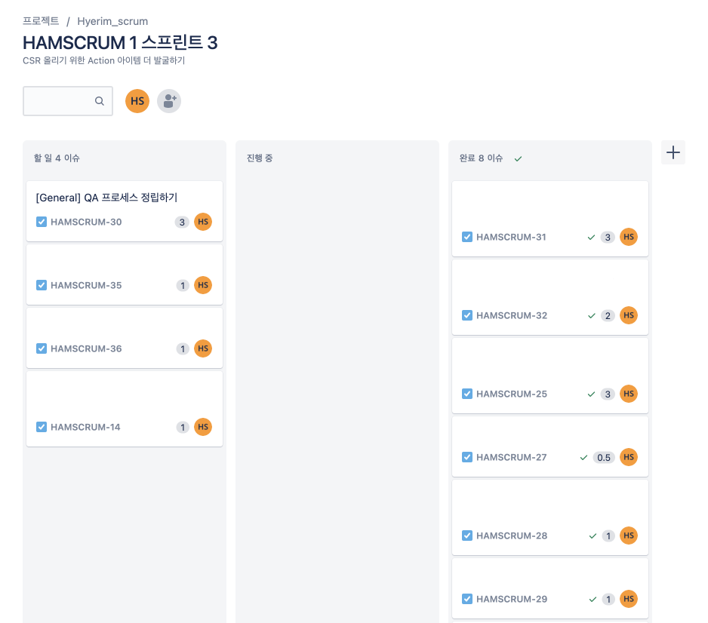
Task: Click the add people icon
Action: [x=169, y=101]
